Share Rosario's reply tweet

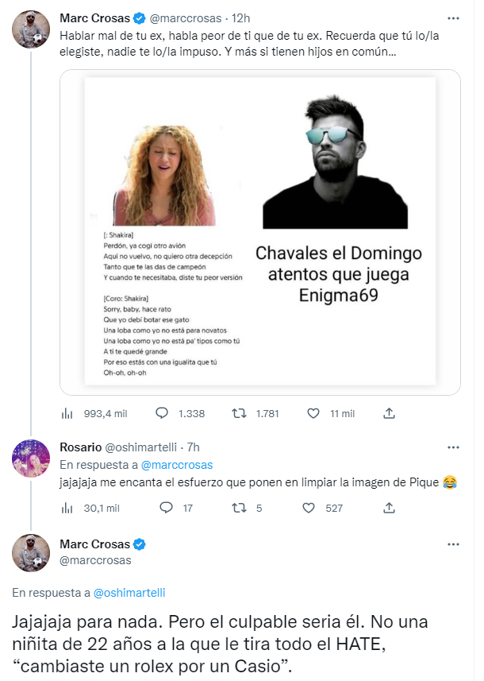[389, 508]
